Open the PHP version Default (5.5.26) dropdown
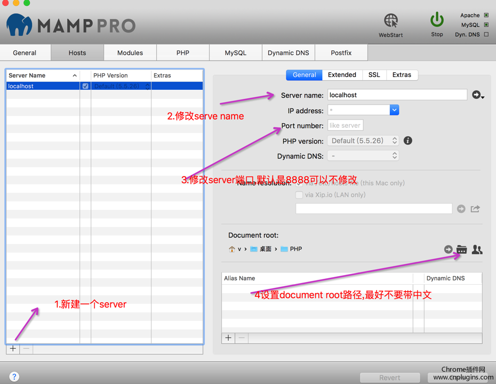 363,140
